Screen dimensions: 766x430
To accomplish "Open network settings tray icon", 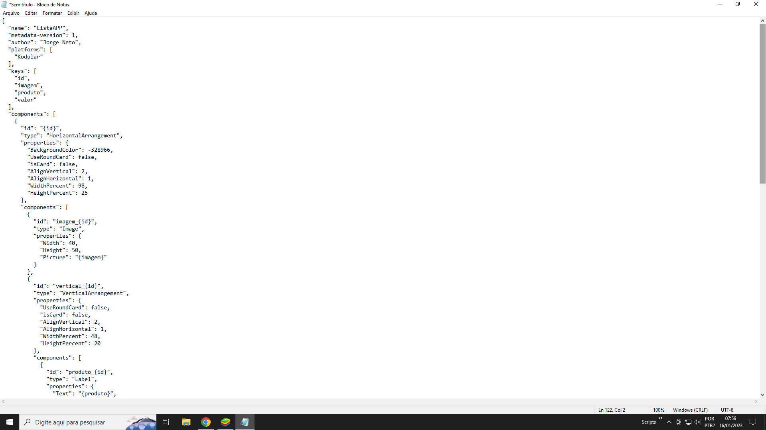I will point(688,422).
